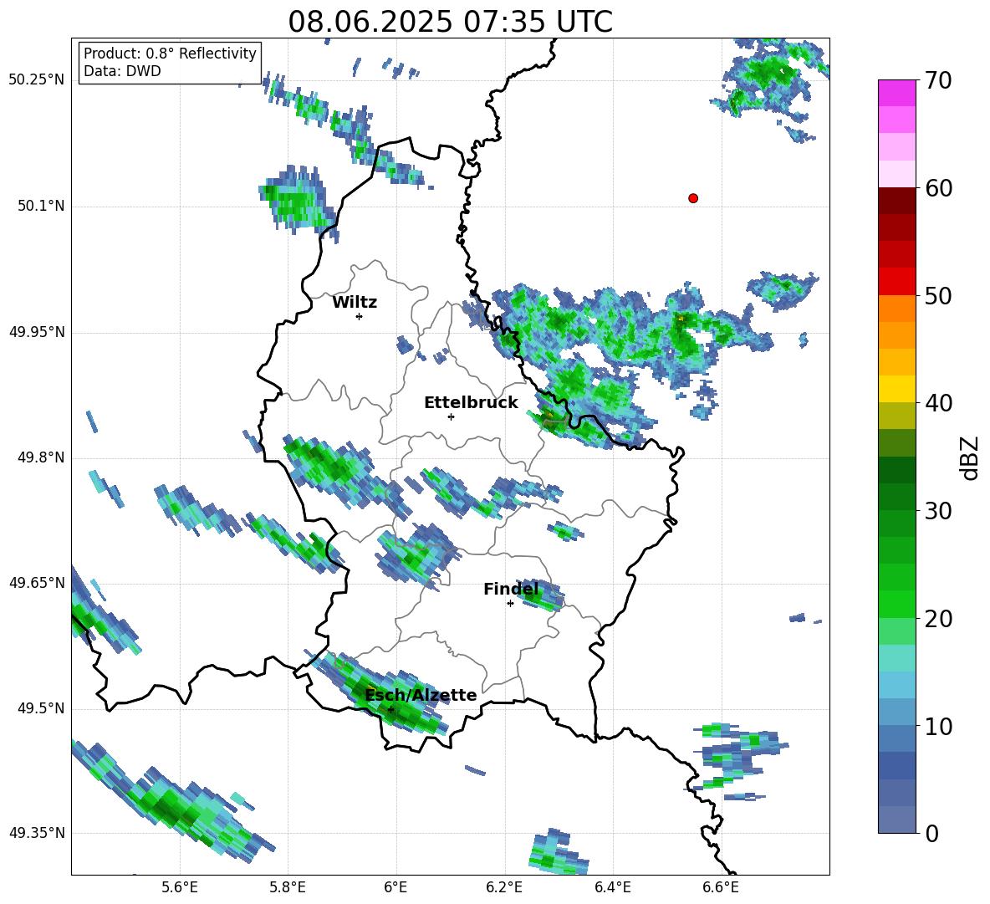
Task: Click the red radar station marker dot
Action: tap(692, 198)
